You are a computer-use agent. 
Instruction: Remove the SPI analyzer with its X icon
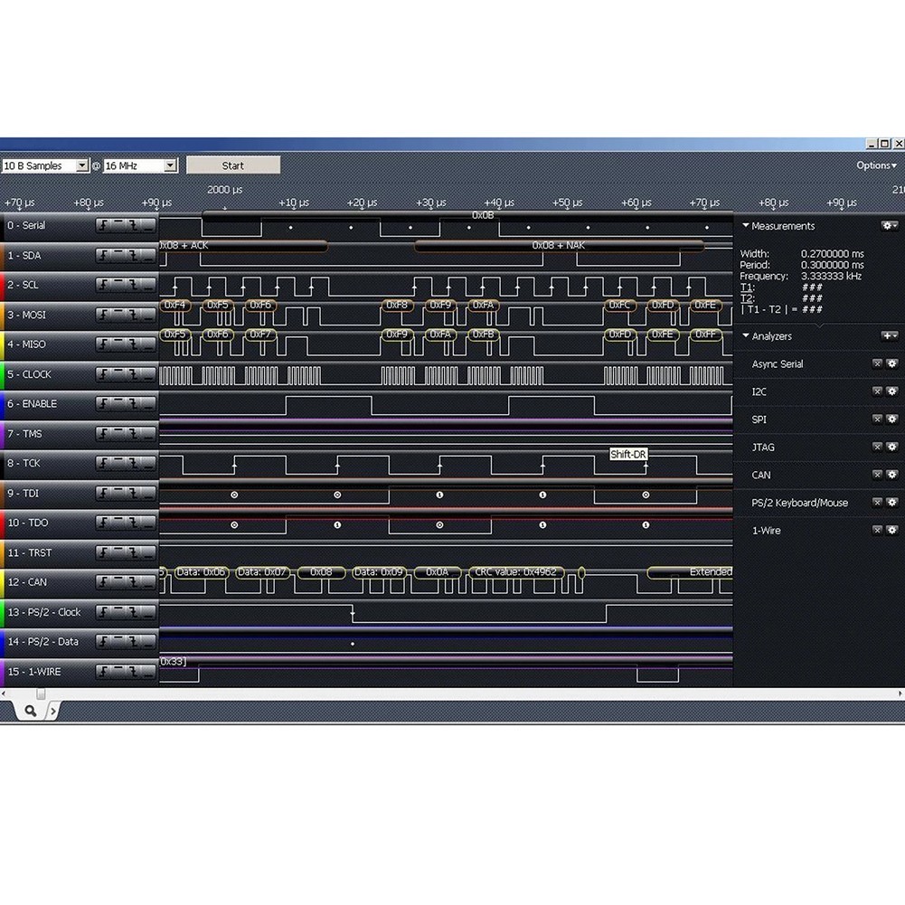[x=877, y=420]
